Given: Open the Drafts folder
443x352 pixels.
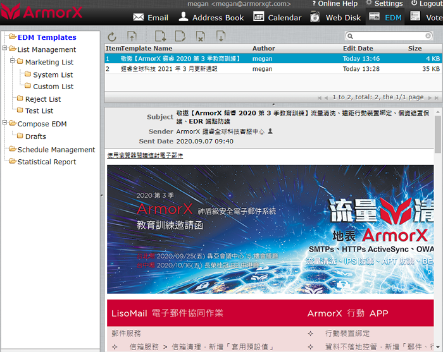Looking at the screenshot, I should click(x=35, y=137).
